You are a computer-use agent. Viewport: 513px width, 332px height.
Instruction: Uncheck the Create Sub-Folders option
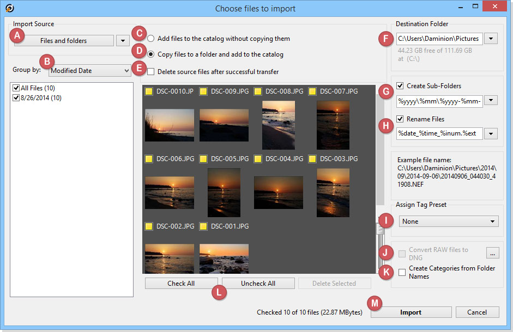pyautogui.click(x=401, y=86)
